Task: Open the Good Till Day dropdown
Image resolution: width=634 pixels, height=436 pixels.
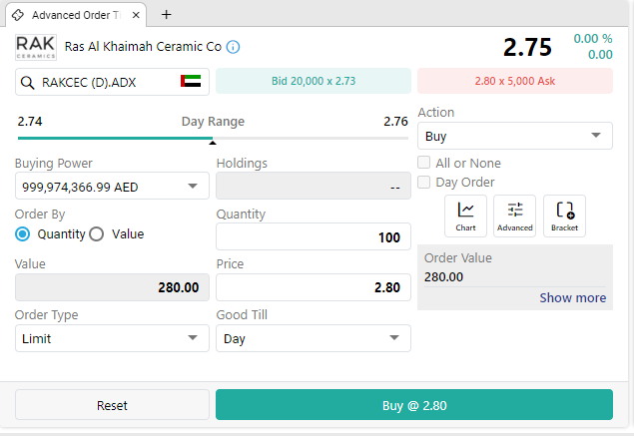Action: (314, 338)
